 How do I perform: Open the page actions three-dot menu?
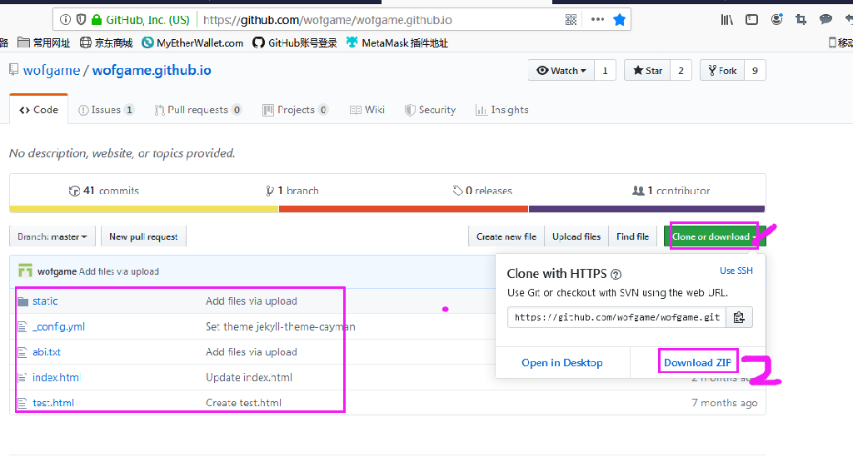pos(597,20)
